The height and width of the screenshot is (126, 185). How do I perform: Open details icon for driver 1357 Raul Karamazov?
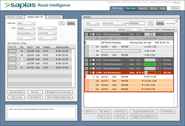[x=87, y=69]
